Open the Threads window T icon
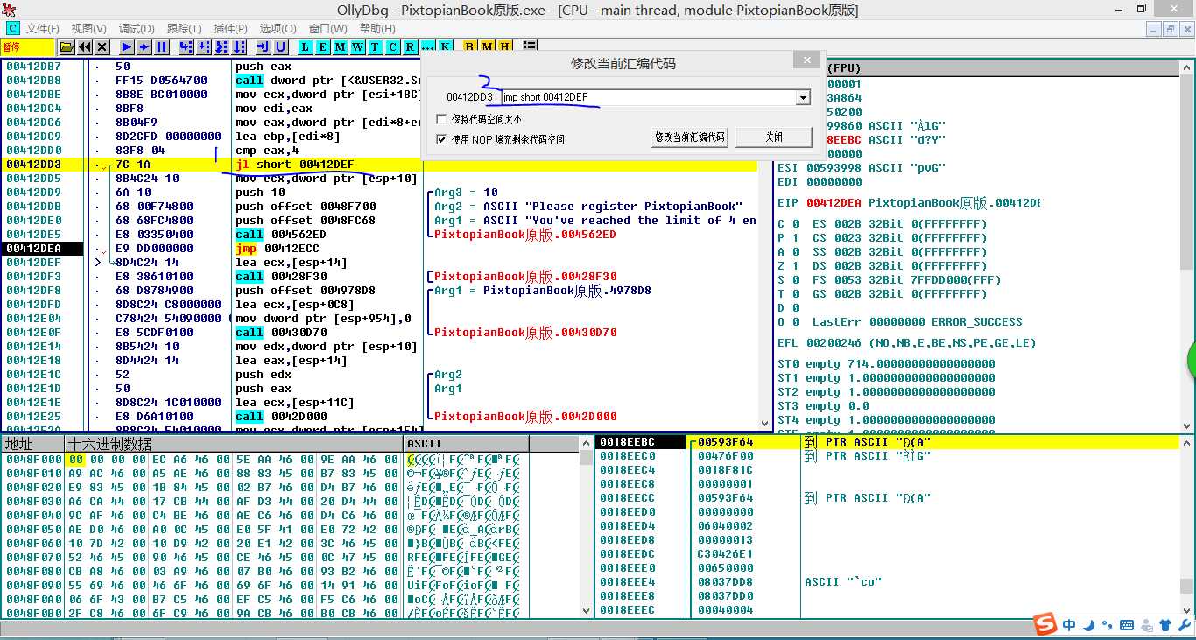 click(375, 46)
